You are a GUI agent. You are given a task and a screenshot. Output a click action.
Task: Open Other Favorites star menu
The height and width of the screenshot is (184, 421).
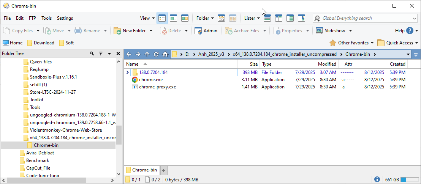(x=351, y=42)
